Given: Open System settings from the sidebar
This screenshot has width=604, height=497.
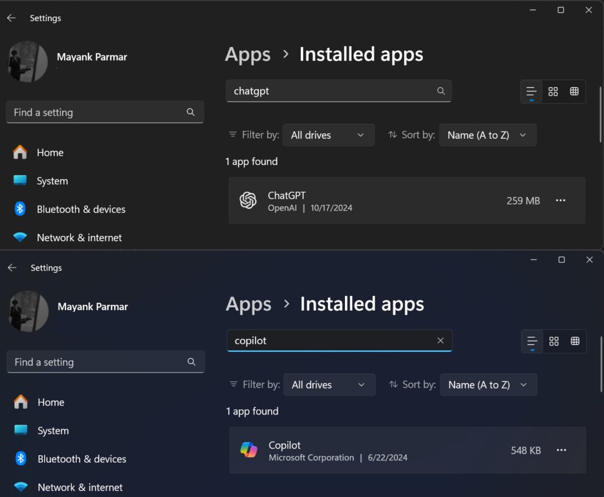Looking at the screenshot, I should click(x=52, y=180).
